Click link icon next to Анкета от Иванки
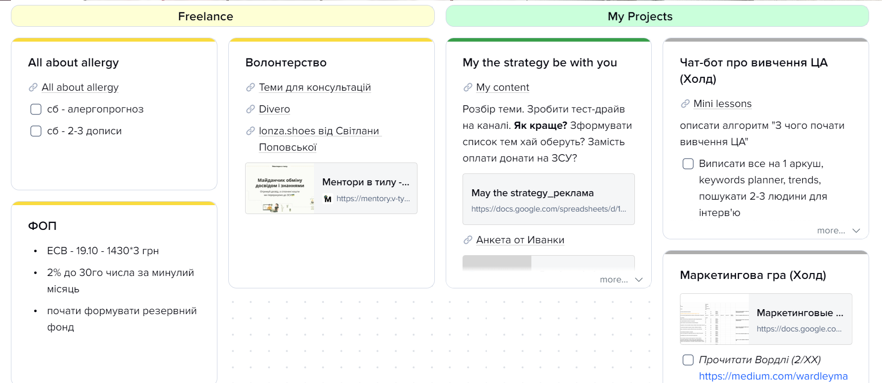882x383 pixels. (x=468, y=240)
